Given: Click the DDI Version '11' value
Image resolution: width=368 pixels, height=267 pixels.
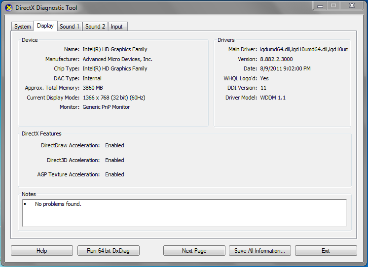Looking at the screenshot, I should pos(263,88).
